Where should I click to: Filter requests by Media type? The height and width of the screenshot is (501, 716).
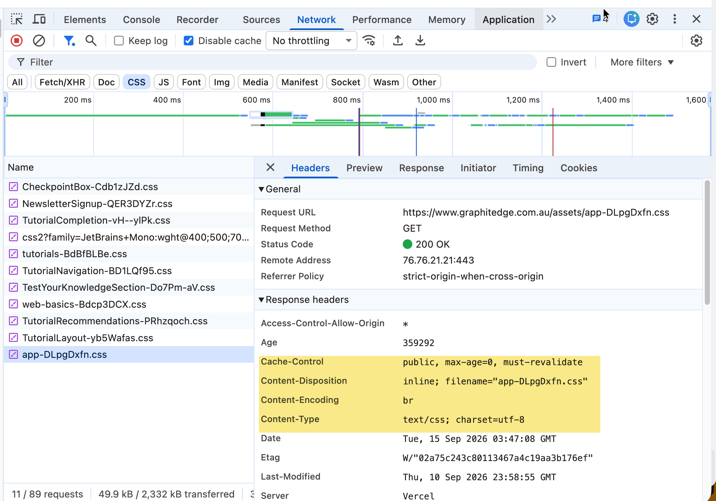tap(255, 82)
